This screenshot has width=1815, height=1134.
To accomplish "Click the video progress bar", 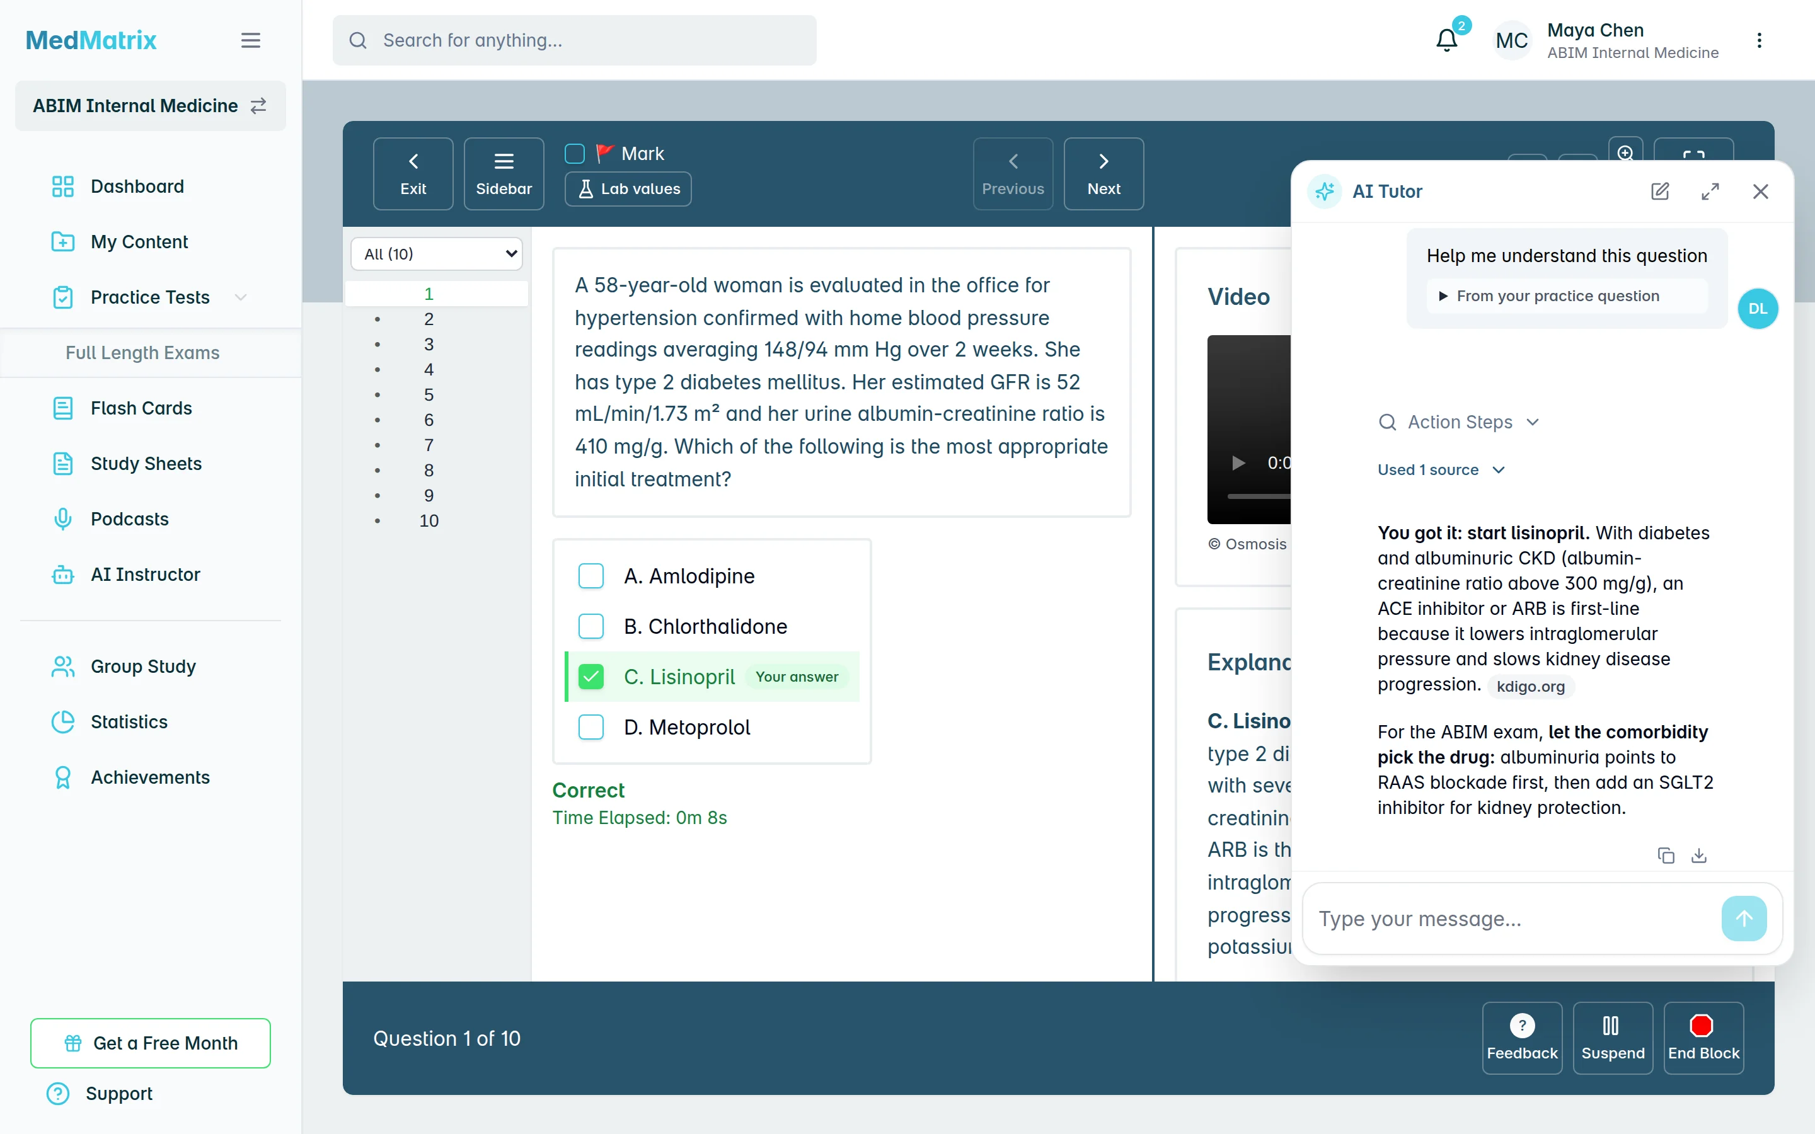I will pyautogui.click(x=1259, y=496).
